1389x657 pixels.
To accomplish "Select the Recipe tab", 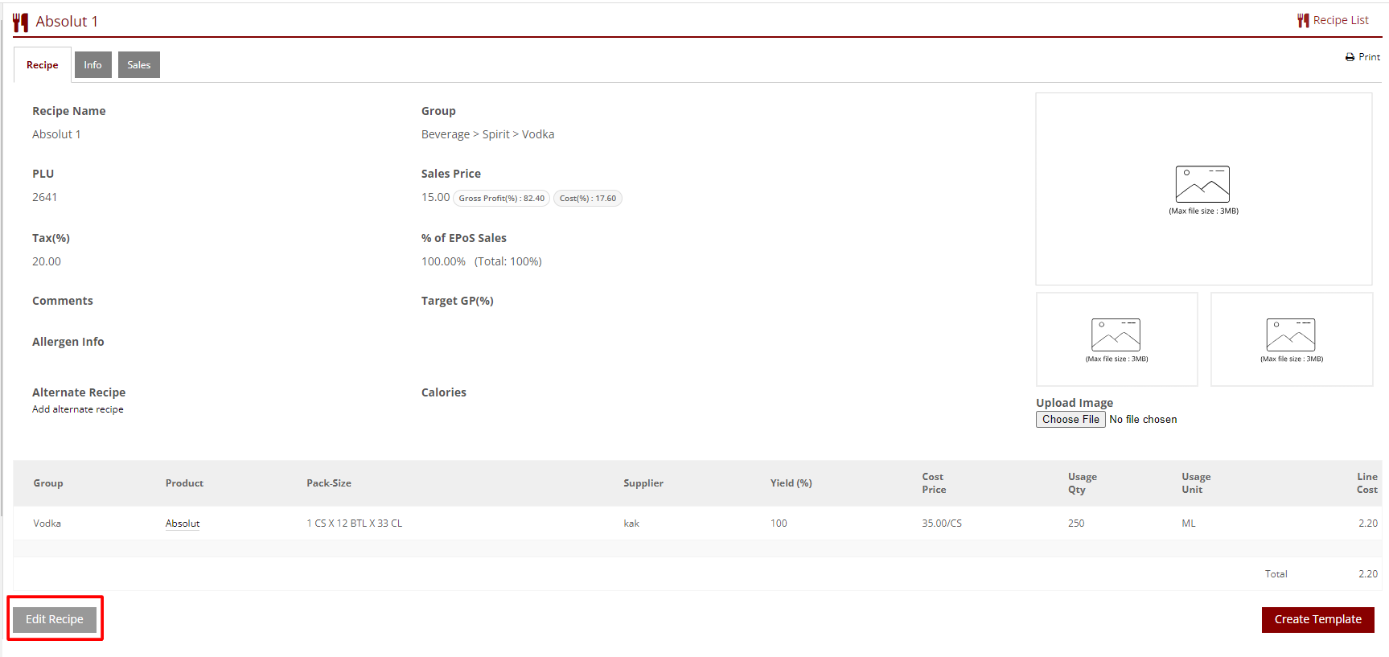I will [x=43, y=65].
